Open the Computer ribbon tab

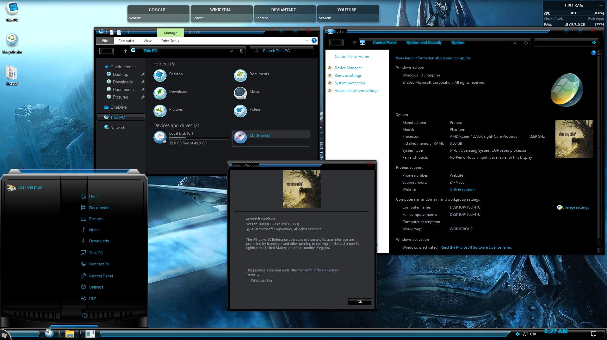(x=126, y=41)
